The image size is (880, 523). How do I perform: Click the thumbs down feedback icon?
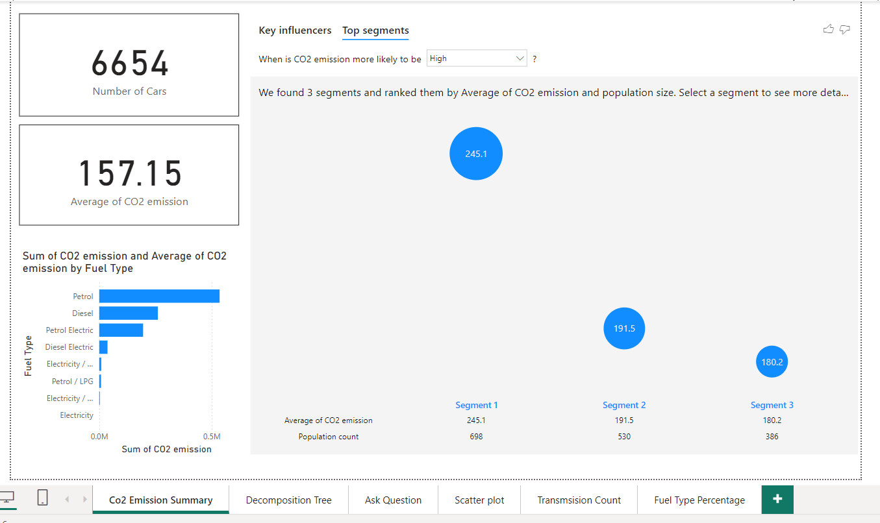pos(845,29)
